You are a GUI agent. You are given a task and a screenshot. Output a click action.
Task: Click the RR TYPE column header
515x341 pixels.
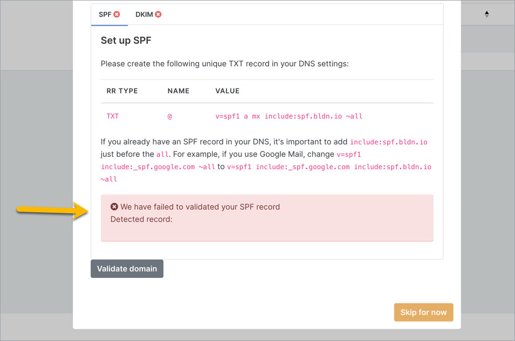point(122,91)
